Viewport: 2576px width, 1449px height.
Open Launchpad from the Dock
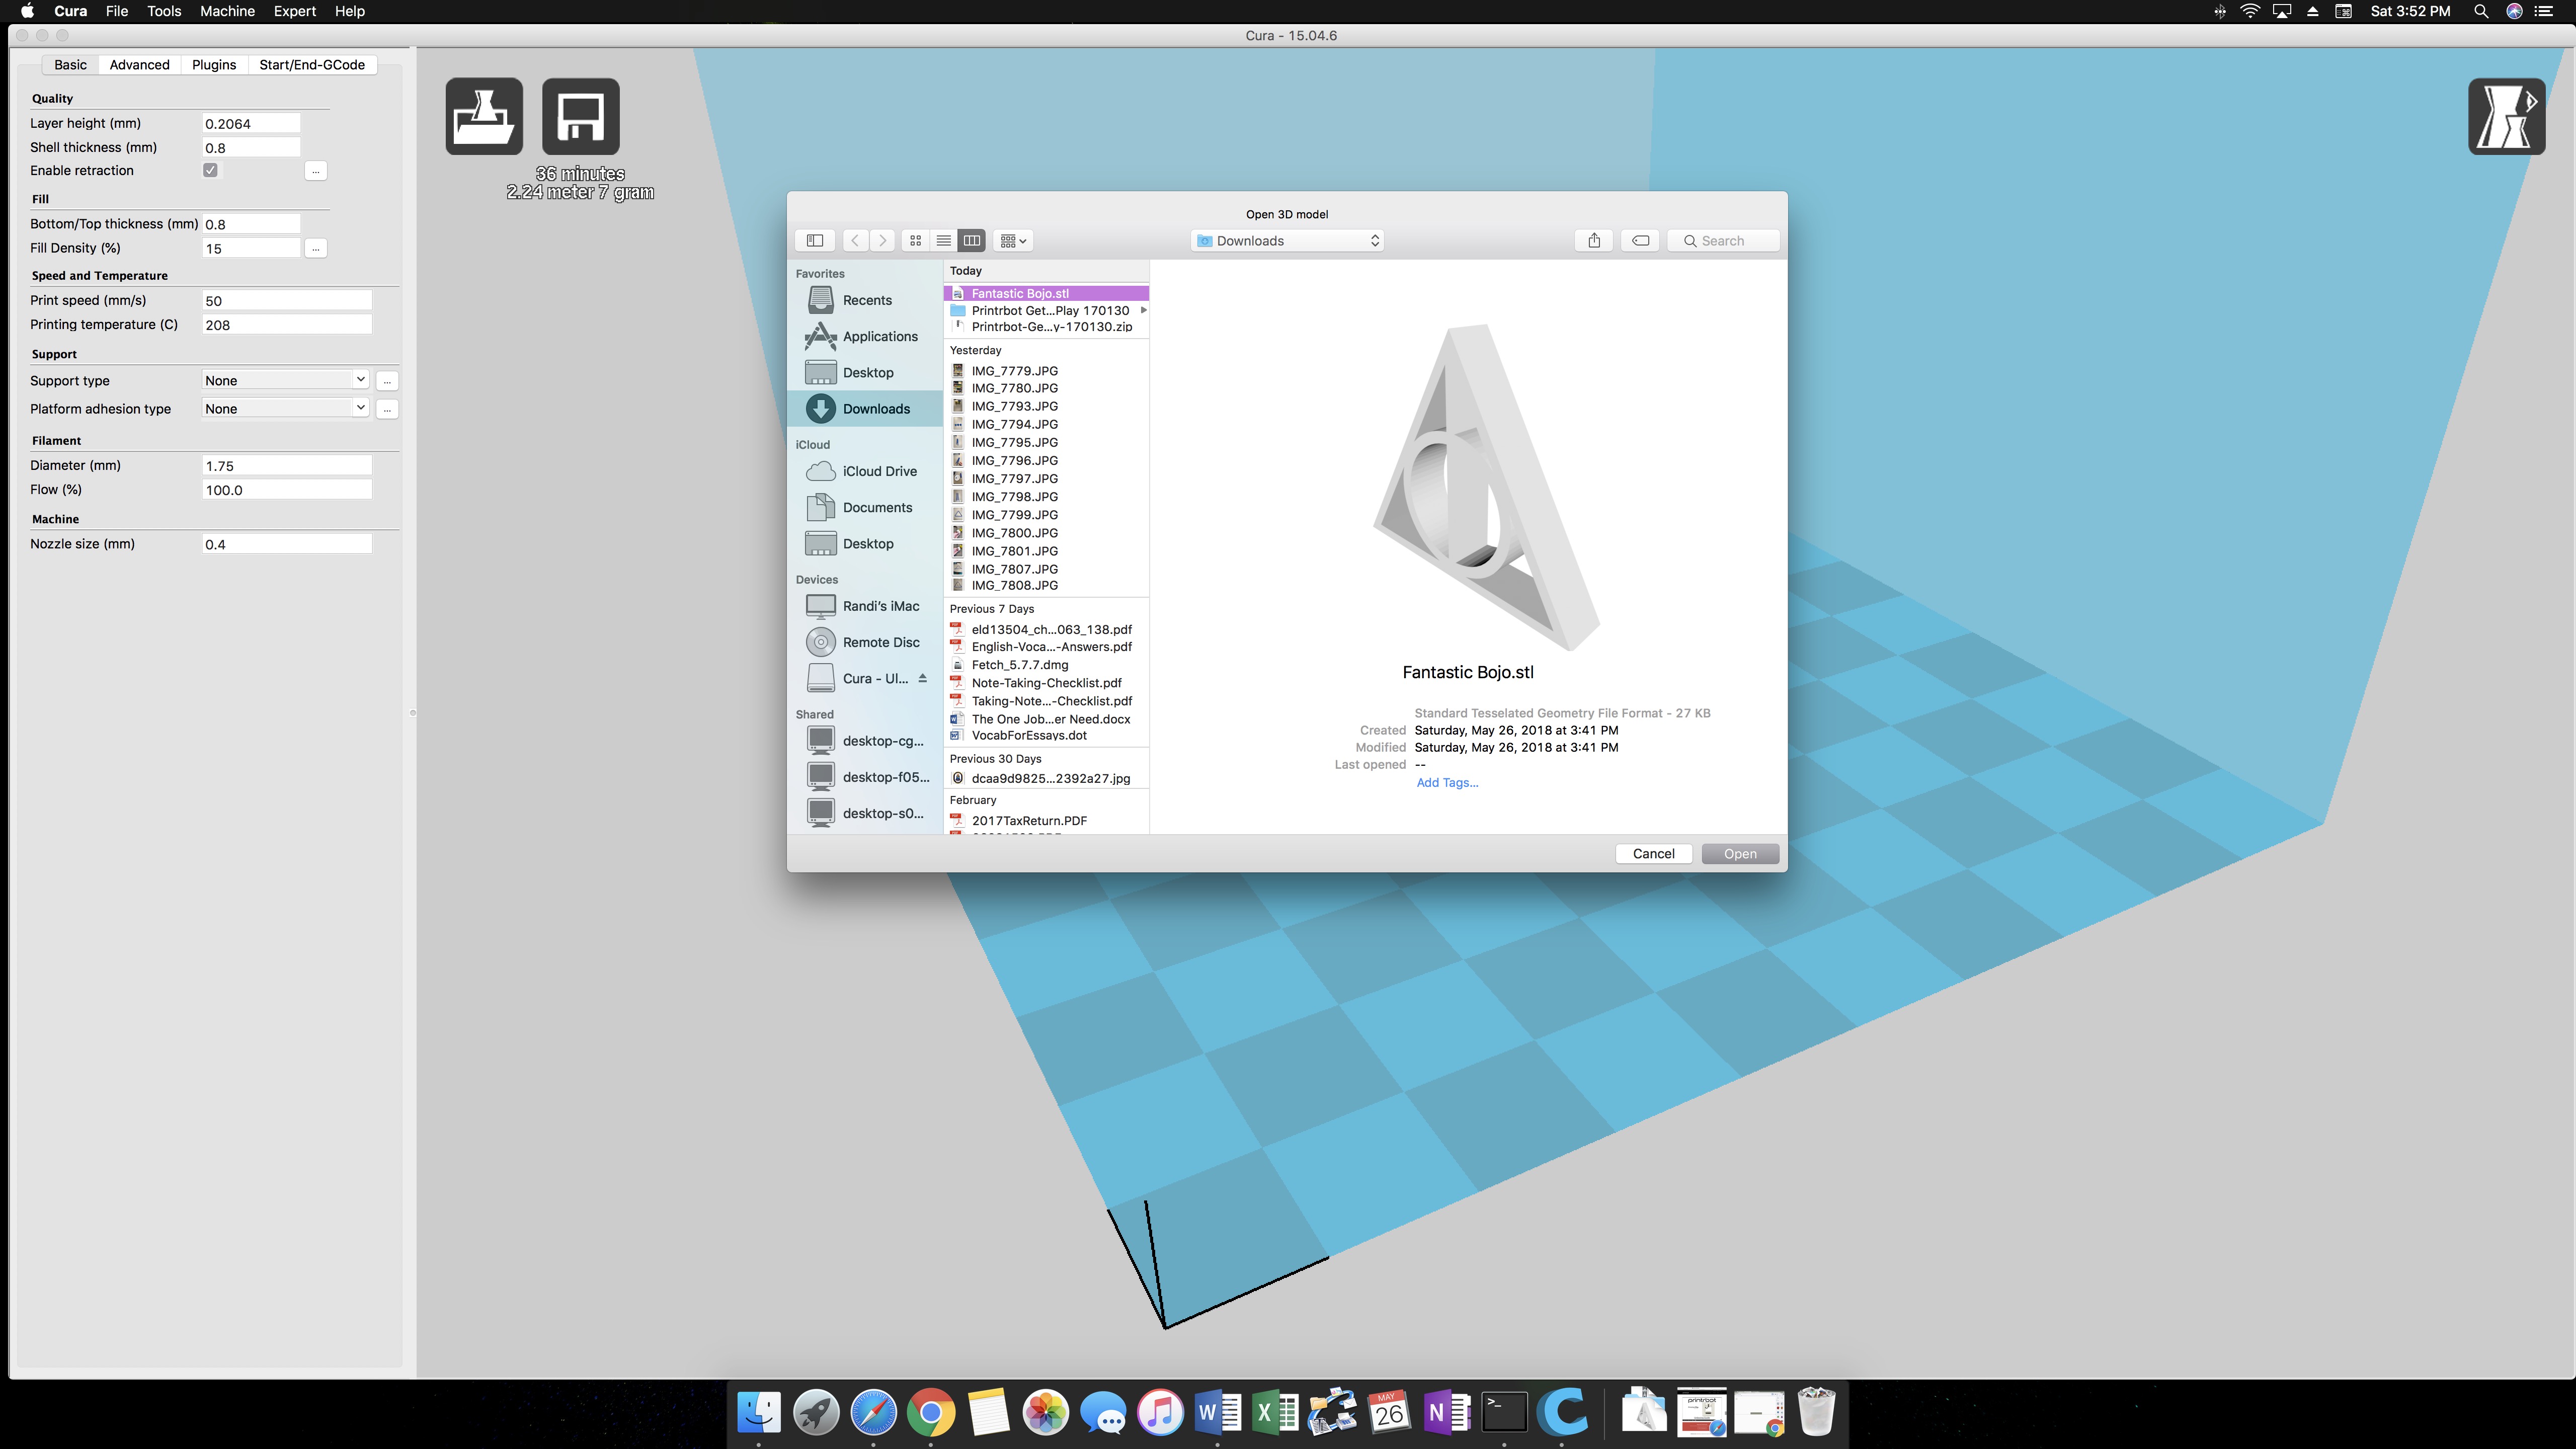pyautogui.click(x=816, y=1413)
